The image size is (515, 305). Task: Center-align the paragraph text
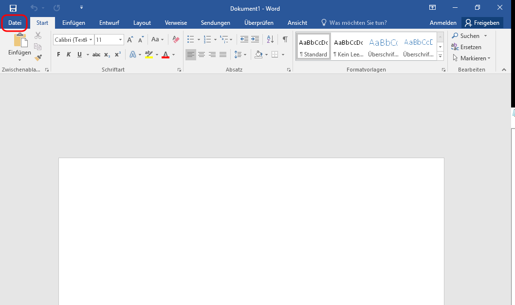(202, 54)
